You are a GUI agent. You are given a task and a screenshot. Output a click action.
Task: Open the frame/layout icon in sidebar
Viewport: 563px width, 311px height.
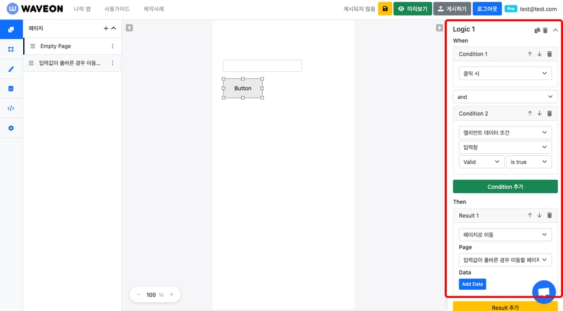11,49
